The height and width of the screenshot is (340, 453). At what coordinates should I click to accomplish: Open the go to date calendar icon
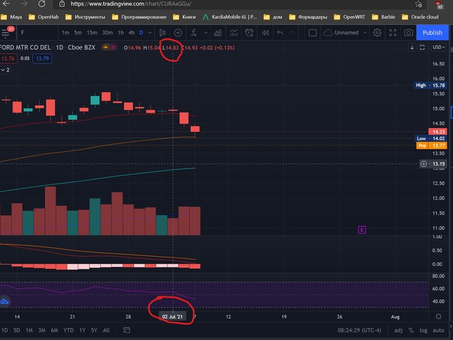(127, 330)
